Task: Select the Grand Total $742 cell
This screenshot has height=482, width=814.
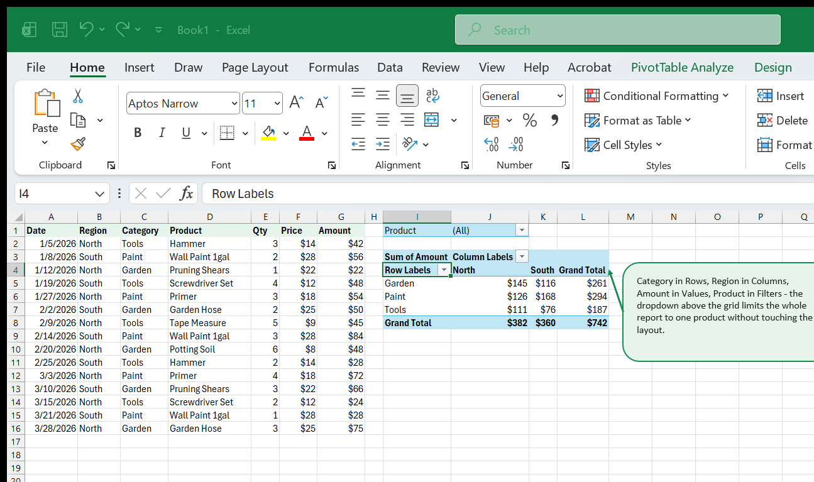Action: 583,323
